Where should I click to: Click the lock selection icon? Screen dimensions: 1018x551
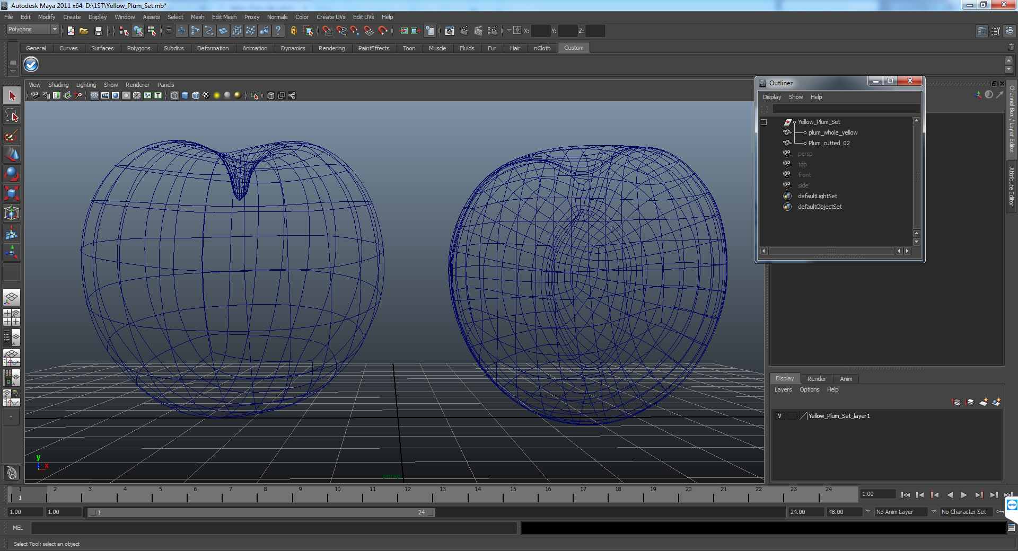point(293,31)
